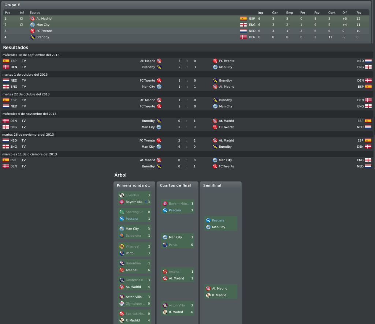Screen dimensions: 375x324
Task: Click Arsenal crest in Cuartos de final
Action: [x=165, y=272]
